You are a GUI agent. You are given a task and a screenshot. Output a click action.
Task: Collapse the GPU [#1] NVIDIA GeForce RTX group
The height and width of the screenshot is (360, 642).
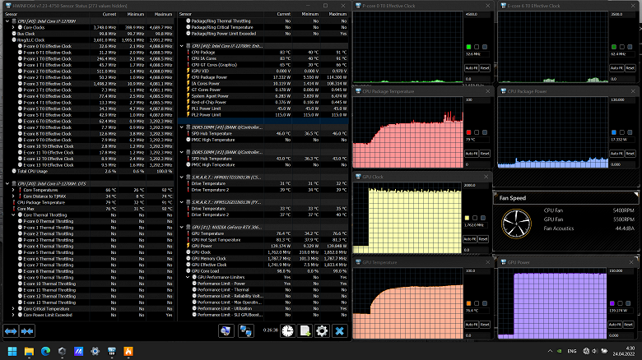click(182, 227)
